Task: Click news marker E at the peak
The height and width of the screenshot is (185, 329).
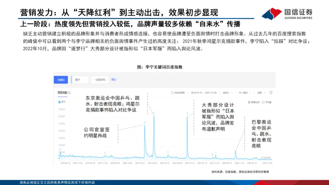Action: [154, 113]
